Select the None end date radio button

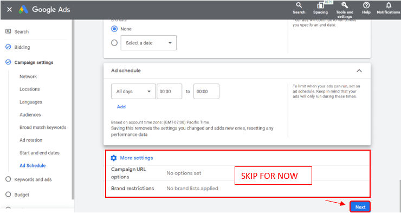tap(114, 29)
